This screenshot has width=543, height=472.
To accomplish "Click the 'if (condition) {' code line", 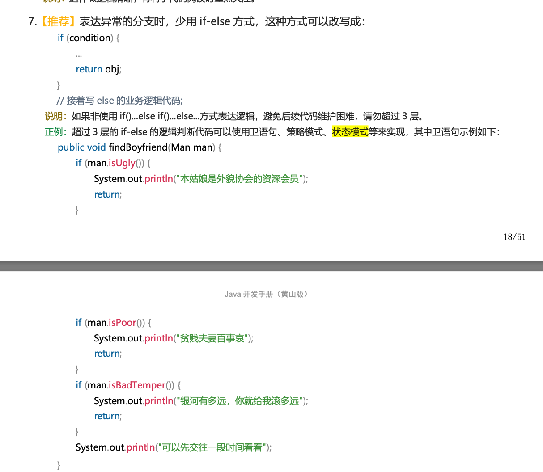I will pos(88,38).
